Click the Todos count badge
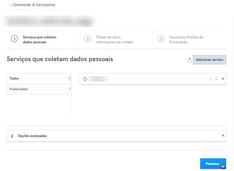 pyautogui.click(x=69, y=78)
